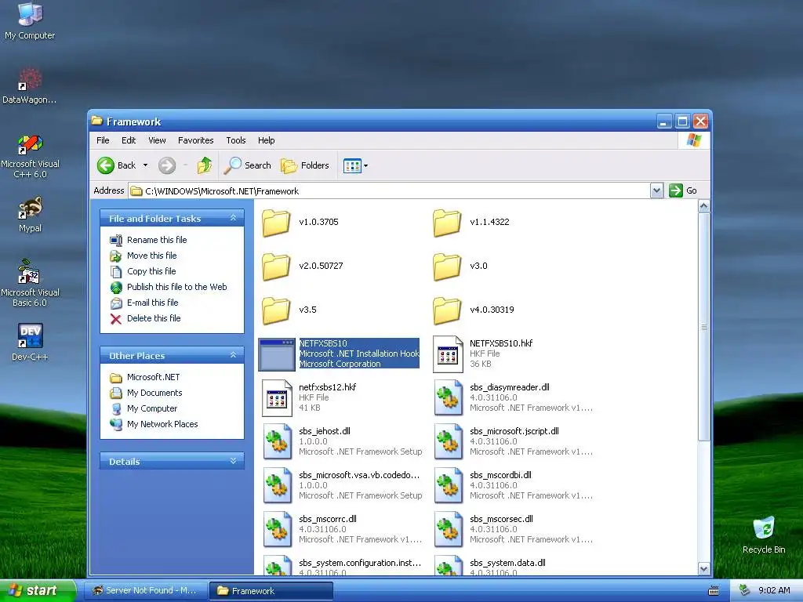Go to My Network Places link

[162, 424]
